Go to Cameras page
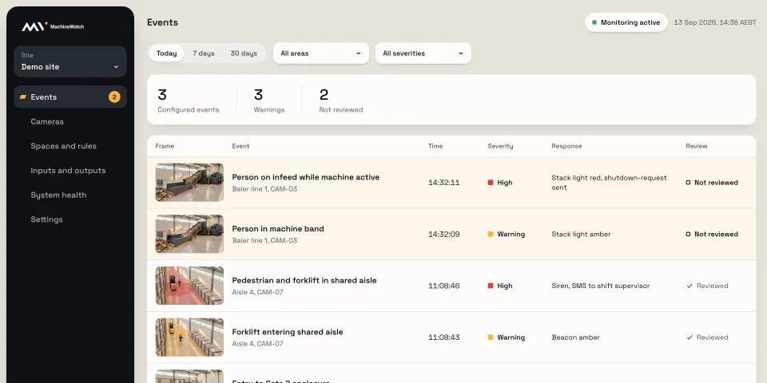 [47, 121]
